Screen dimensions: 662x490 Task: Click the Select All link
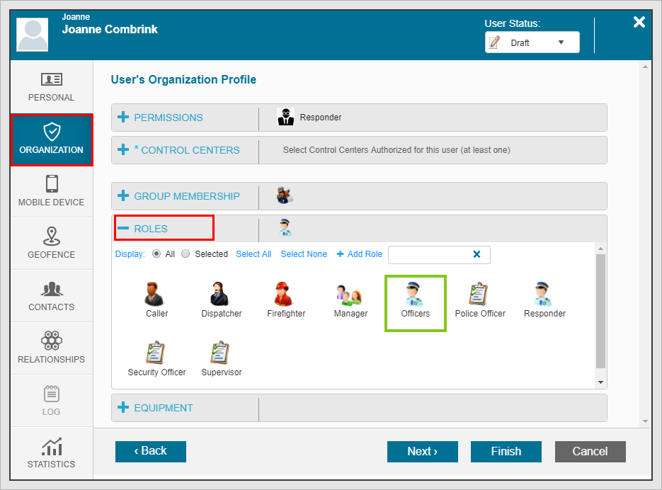pyautogui.click(x=253, y=254)
